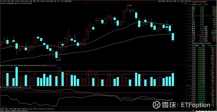Click the 标记 mark tool
Screen dimensions: 217x112
pos(182,1)
